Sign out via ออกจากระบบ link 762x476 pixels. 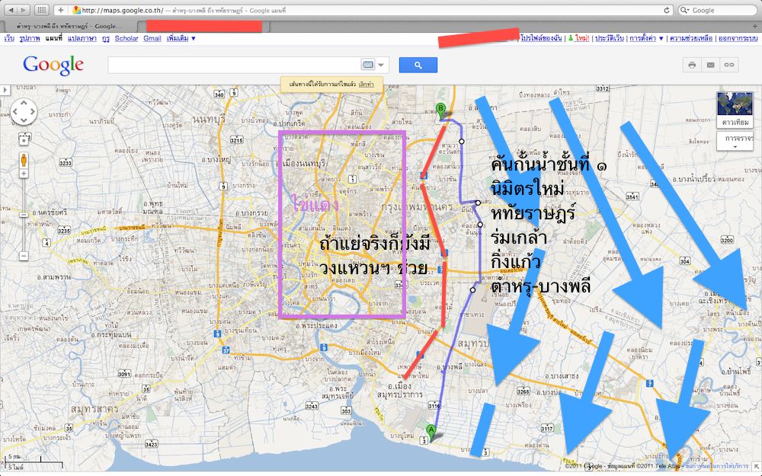[x=738, y=38]
